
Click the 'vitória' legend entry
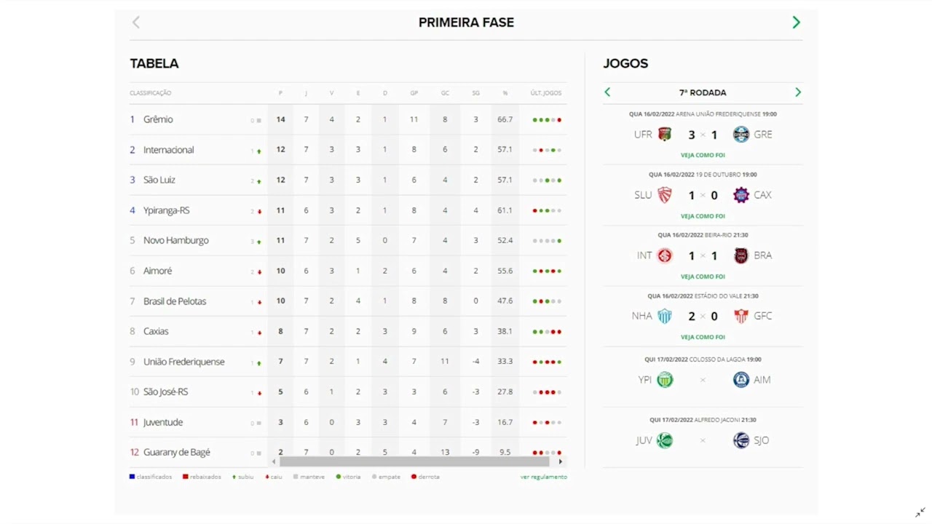point(348,477)
